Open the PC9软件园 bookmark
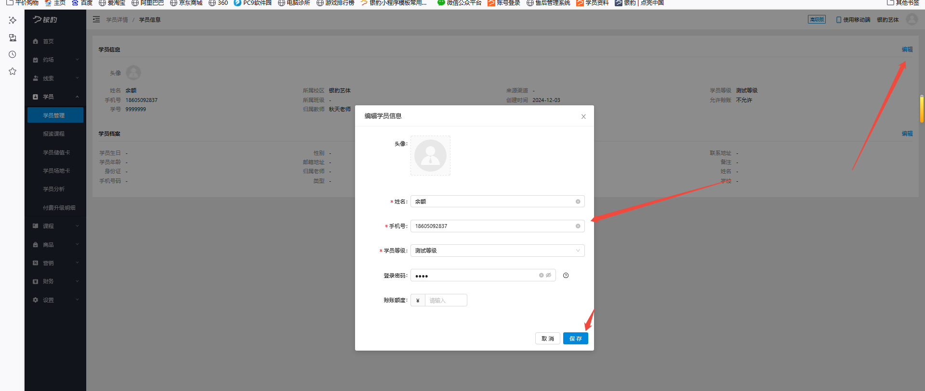This screenshot has width=925, height=391. point(252,3)
